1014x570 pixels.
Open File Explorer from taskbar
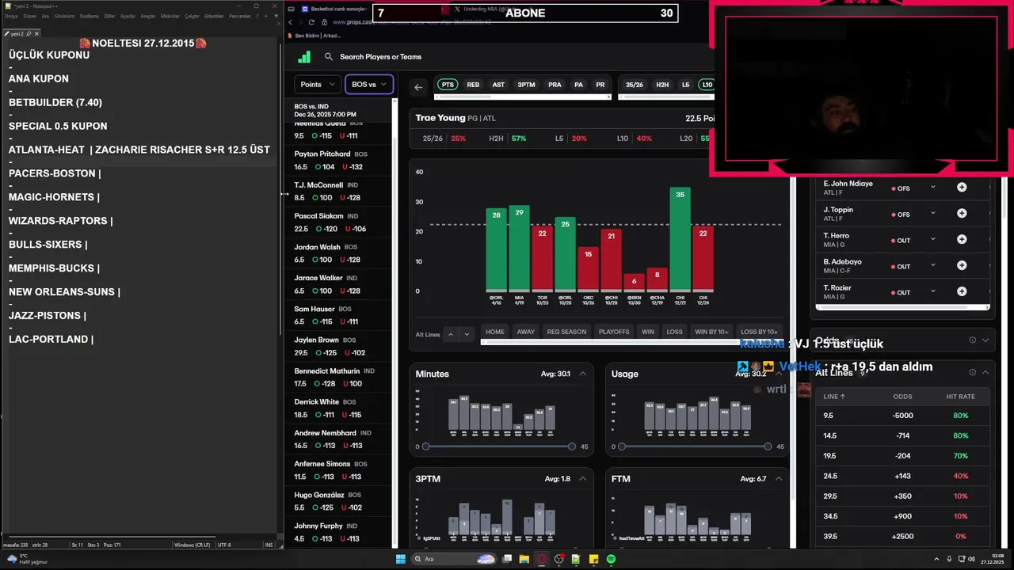tap(524, 559)
